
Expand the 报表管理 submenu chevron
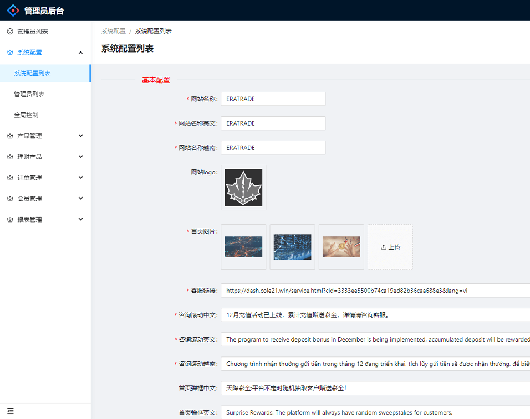click(x=81, y=220)
